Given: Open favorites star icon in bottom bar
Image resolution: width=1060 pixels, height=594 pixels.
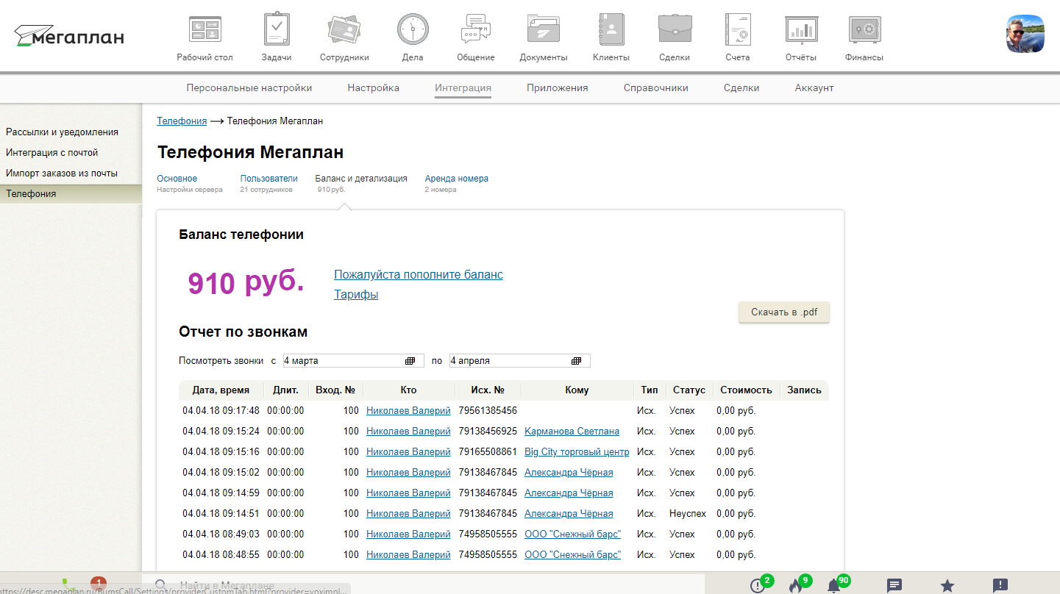Looking at the screenshot, I should click(x=947, y=586).
